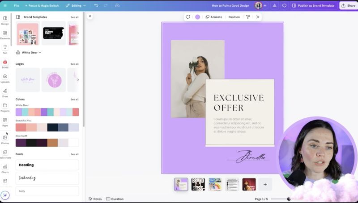Pick the first lilac swatch in White Deer palette
This screenshot has width=358, height=203.
19,112
